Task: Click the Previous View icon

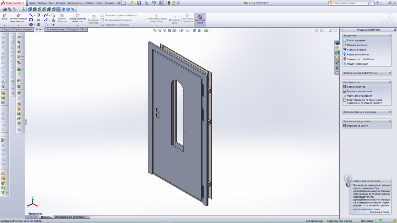Action: click(x=165, y=30)
